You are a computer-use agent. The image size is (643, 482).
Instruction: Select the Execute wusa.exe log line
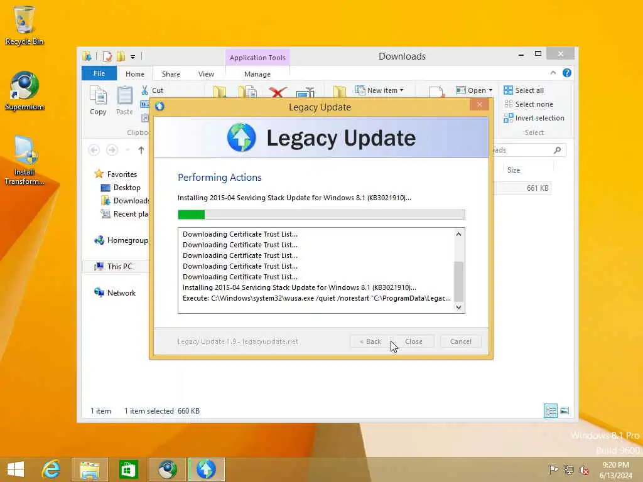(x=316, y=298)
